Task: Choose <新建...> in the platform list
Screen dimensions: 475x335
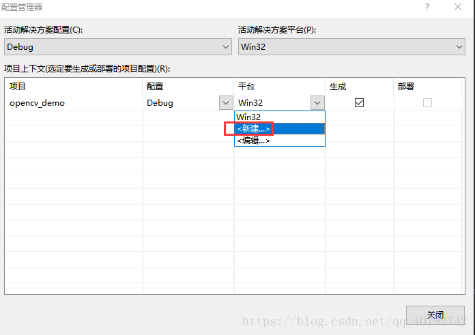Action: click(280, 129)
